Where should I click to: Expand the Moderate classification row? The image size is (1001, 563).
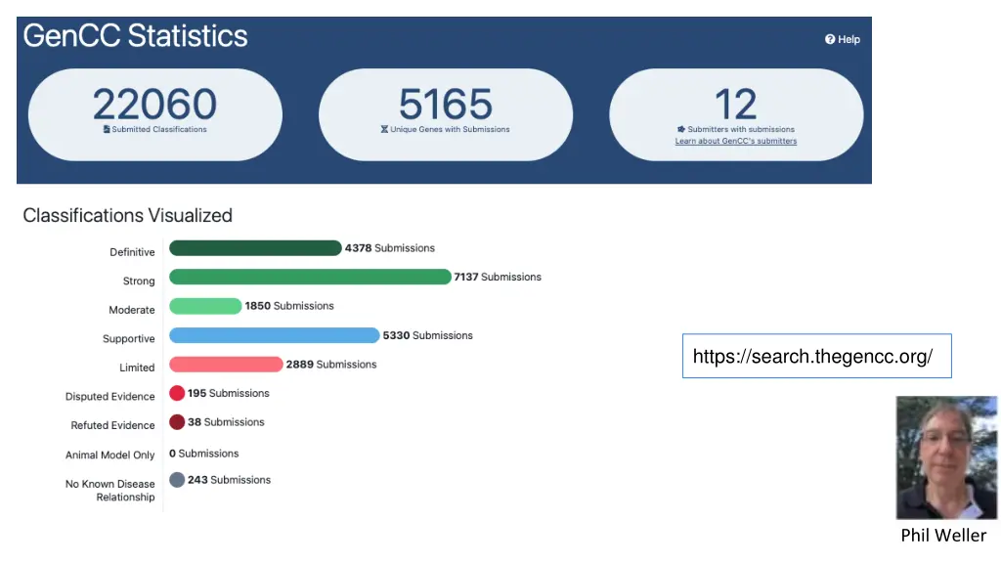click(131, 308)
